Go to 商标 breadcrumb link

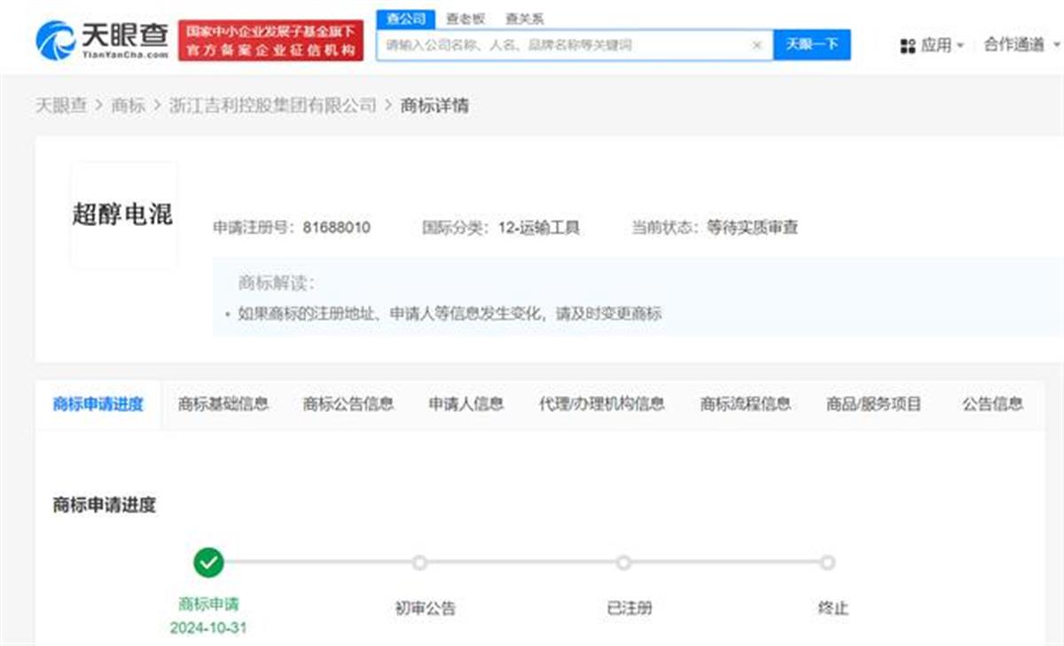coord(129,105)
